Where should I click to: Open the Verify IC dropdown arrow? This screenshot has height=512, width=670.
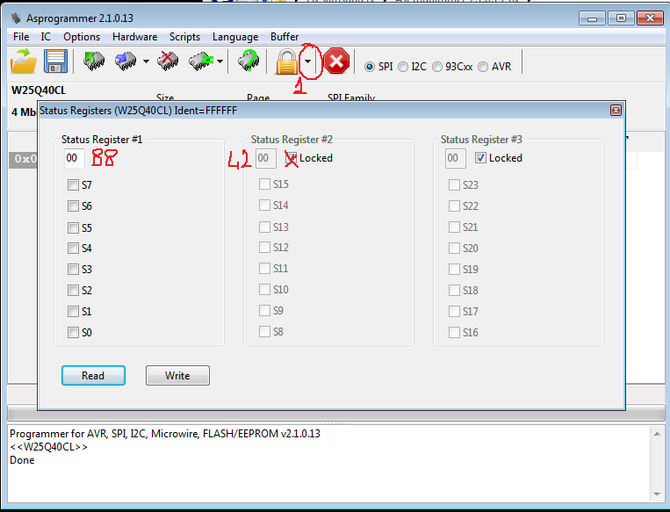220,61
